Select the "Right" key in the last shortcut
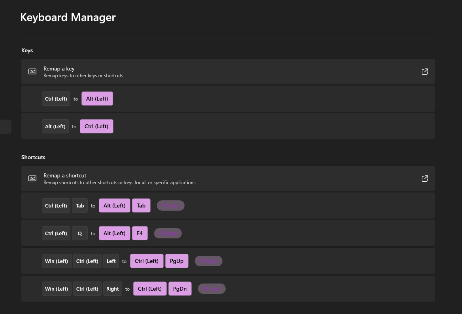The width and height of the screenshot is (462, 314). pyautogui.click(x=112, y=288)
